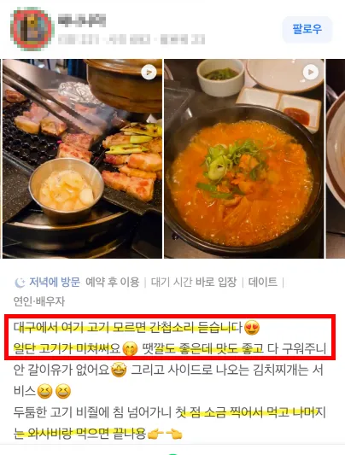Open the pixelated reviewer profile avatar

(x=32, y=29)
